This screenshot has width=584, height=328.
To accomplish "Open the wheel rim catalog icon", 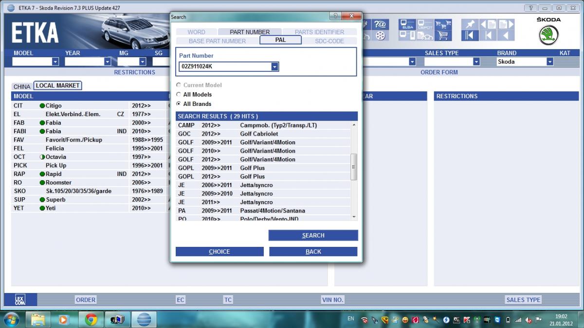I will click(381, 35).
